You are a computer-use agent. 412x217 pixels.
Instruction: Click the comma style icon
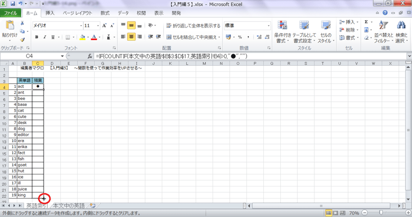(x=248, y=37)
